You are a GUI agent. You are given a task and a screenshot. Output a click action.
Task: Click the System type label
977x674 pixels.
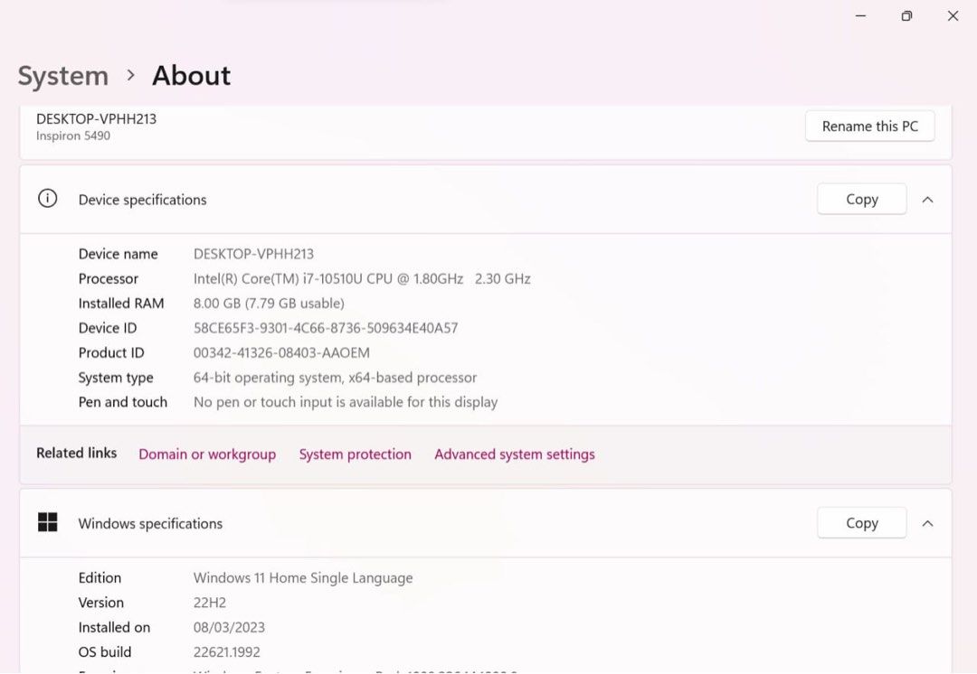click(116, 378)
